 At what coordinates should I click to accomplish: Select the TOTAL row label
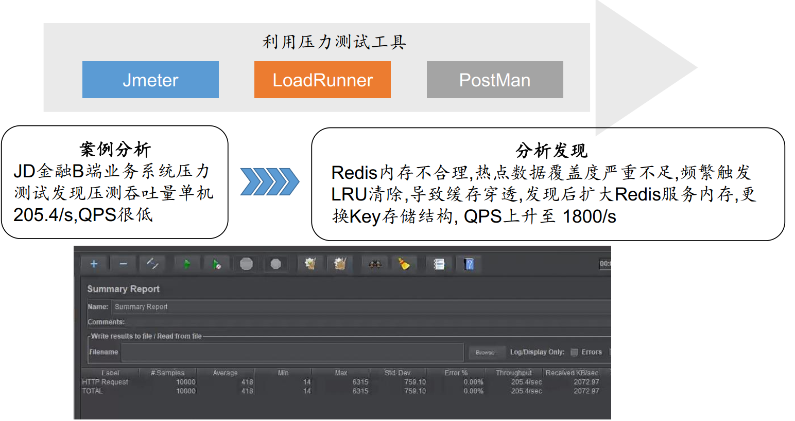point(92,391)
